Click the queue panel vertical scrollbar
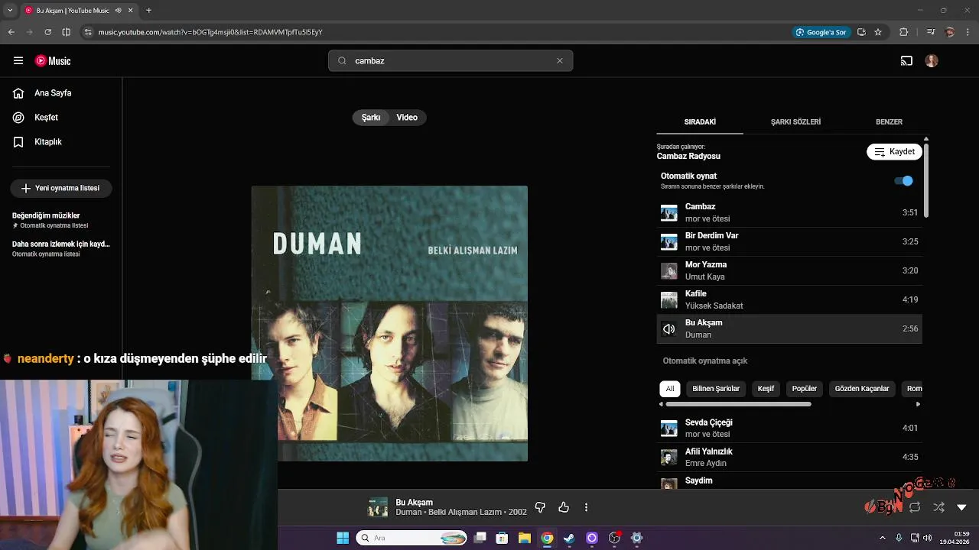The image size is (979, 550). [926, 180]
